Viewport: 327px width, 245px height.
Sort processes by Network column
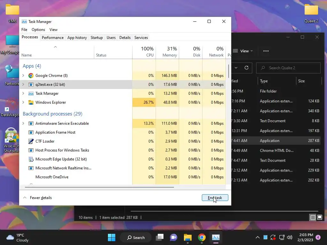pos(214,52)
